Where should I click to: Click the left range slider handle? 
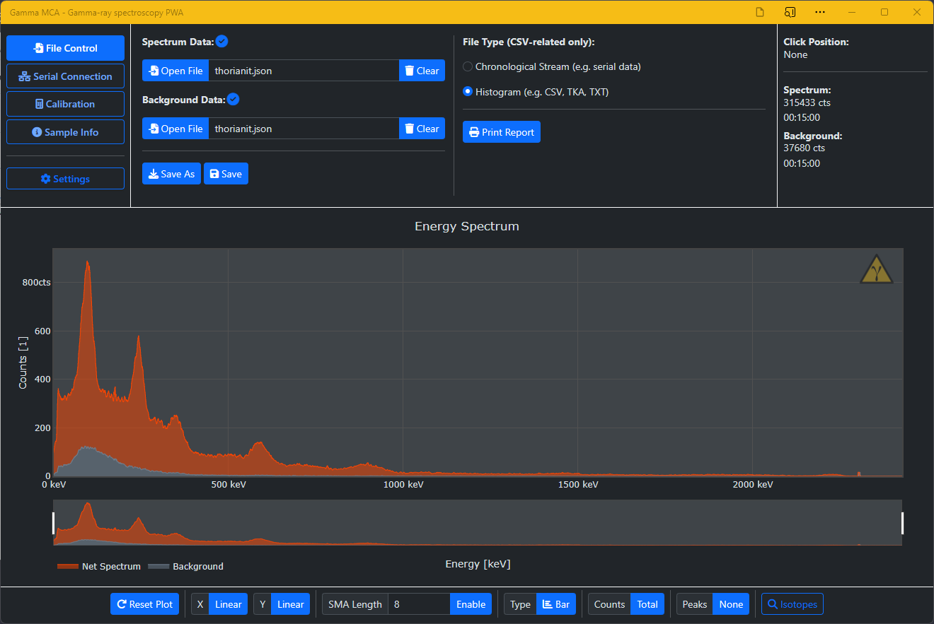tap(53, 523)
